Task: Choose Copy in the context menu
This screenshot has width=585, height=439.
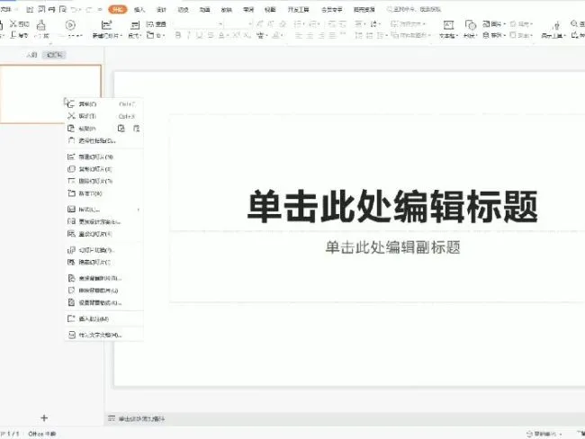Action: coord(103,104)
